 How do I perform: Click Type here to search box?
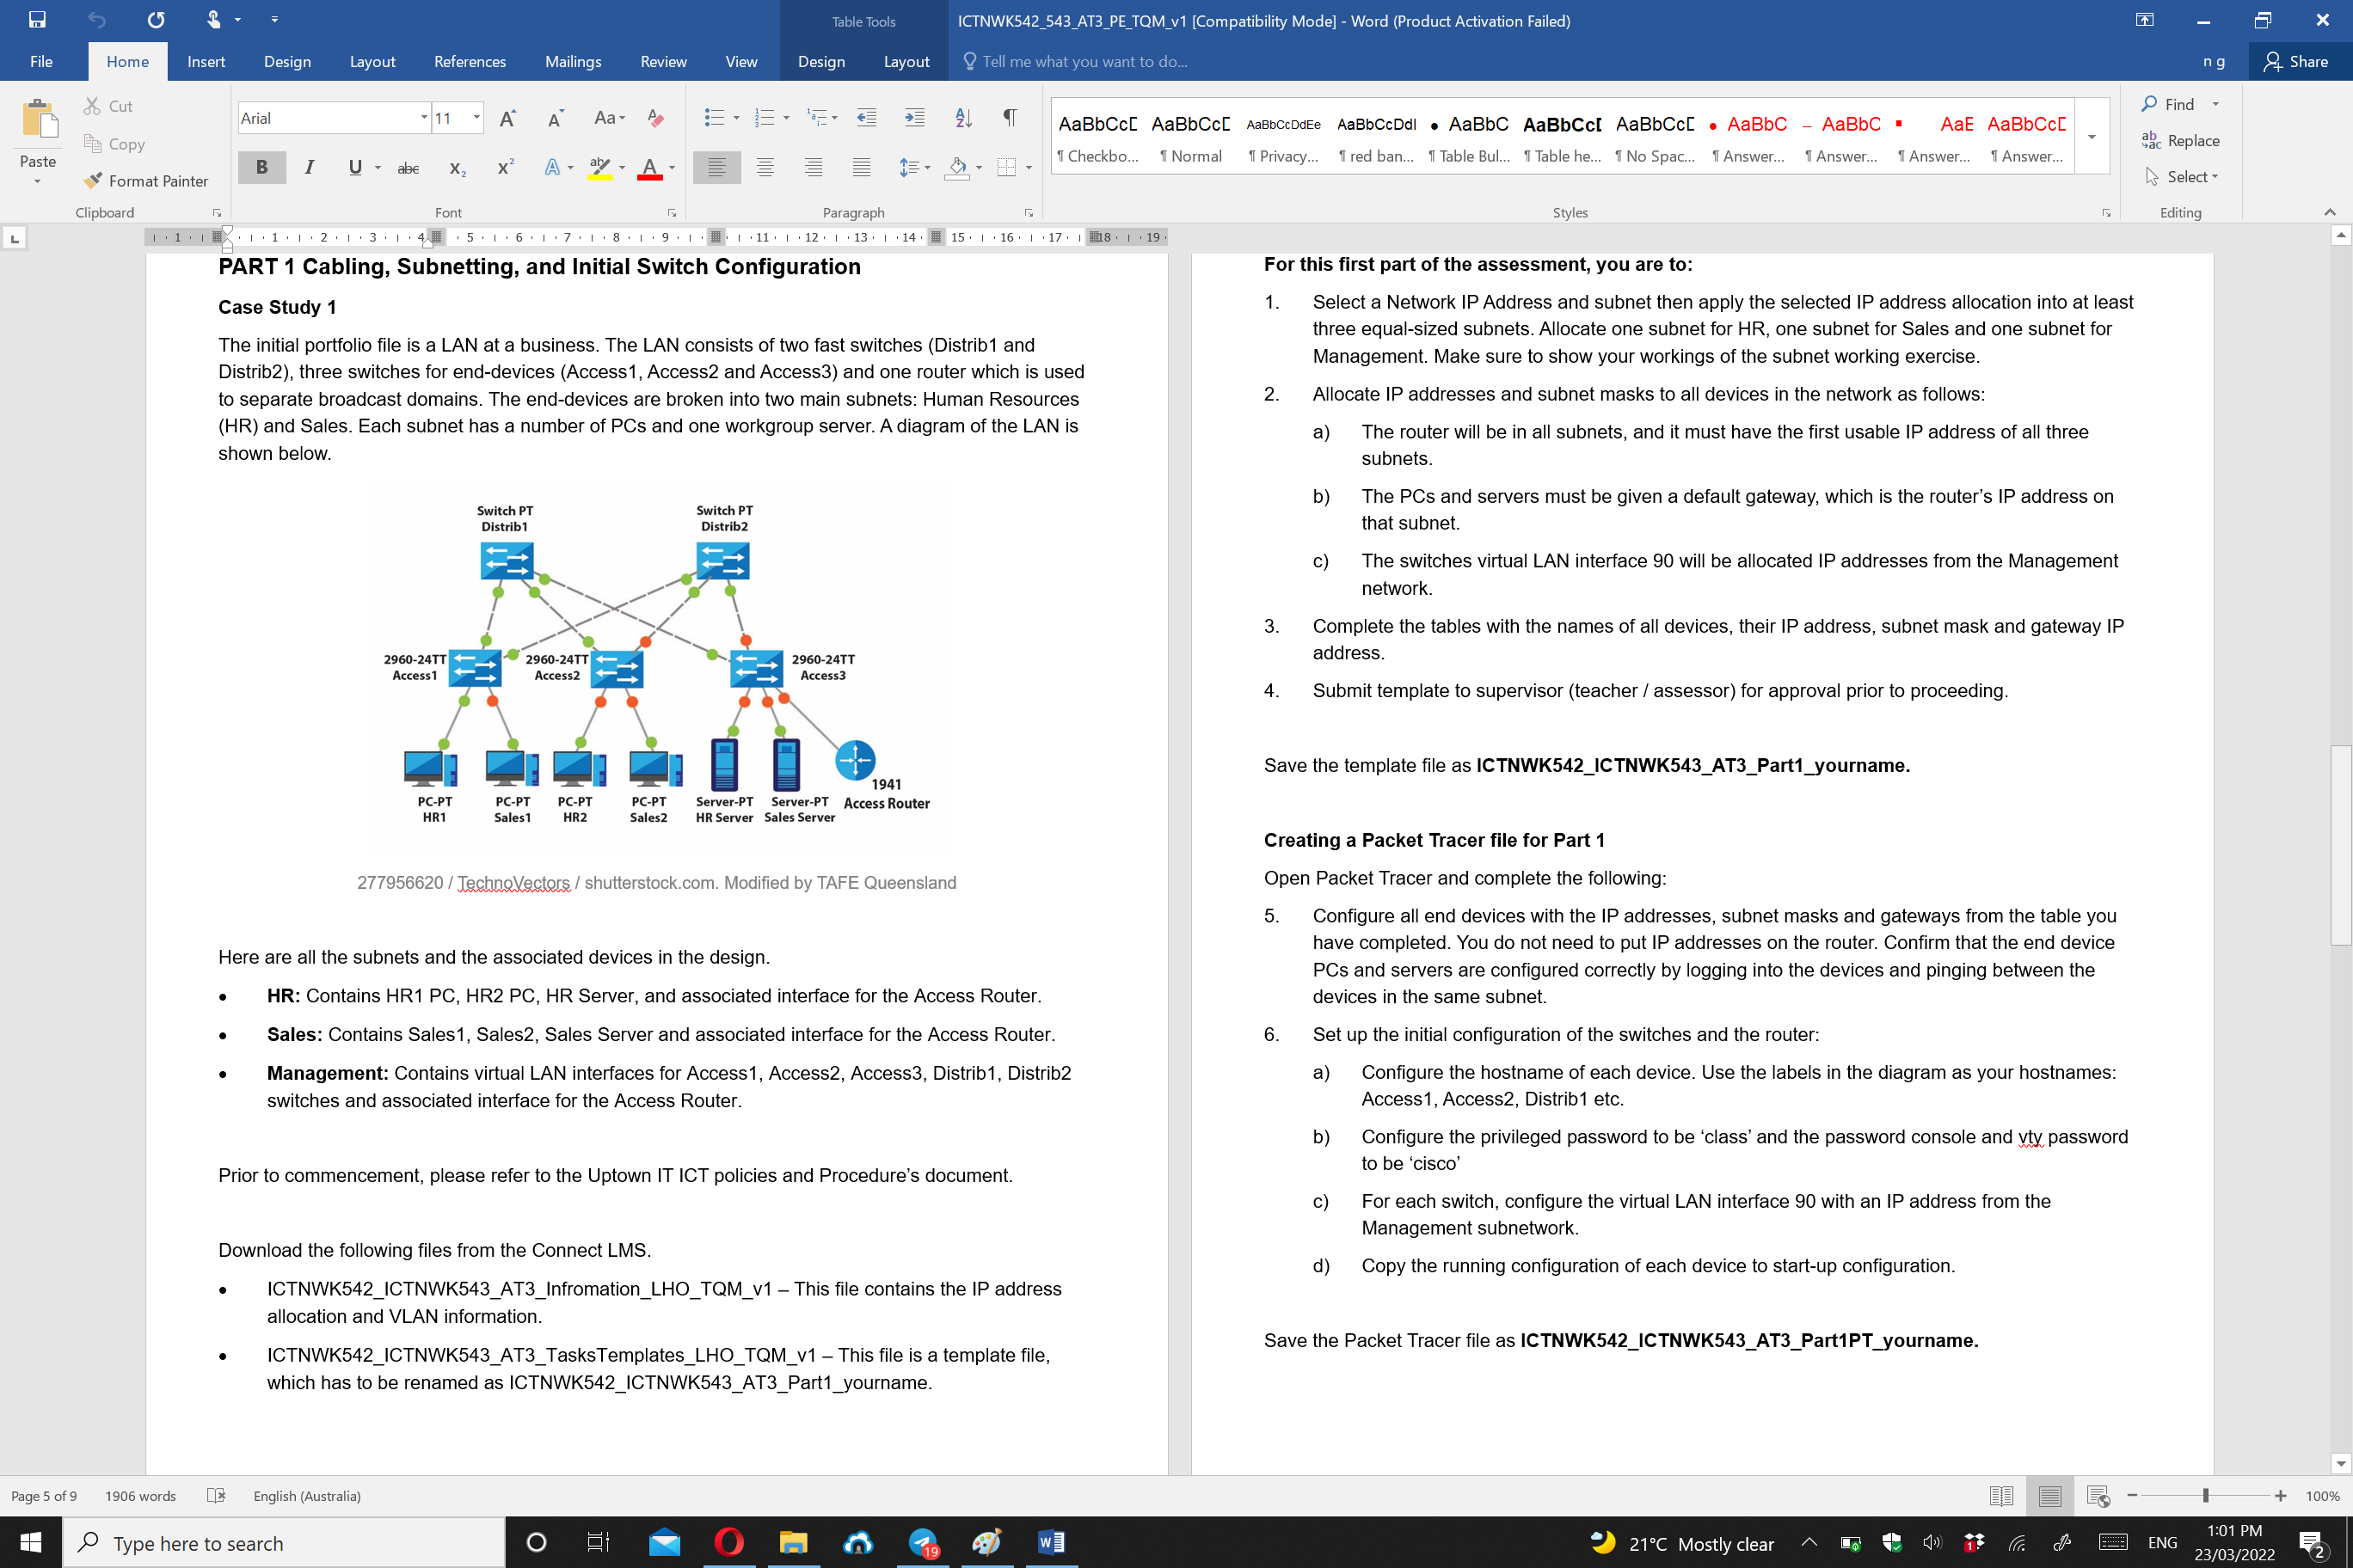tap(286, 1543)
